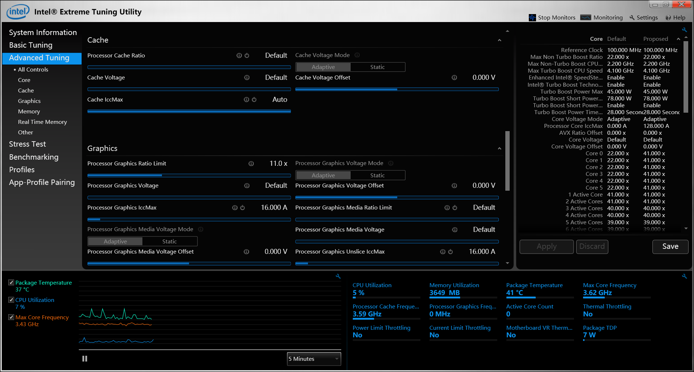Set Processor Graphics Voltage Mode to Adaptive
Screen dimensions: 694x372
(323, 176)
